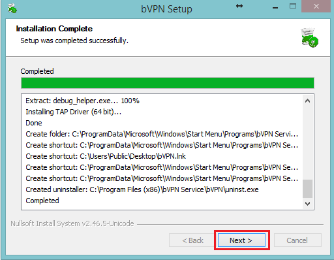Screen dimensions: 334x260
Task: Click the disabled < Back button
Action: (193, 240)
